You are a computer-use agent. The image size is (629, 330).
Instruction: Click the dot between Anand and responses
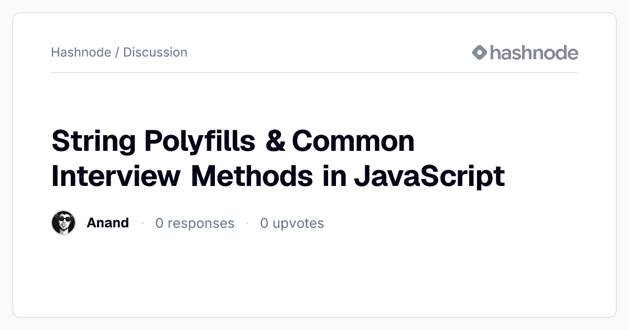pyautogui.click(x=142, y=223)
